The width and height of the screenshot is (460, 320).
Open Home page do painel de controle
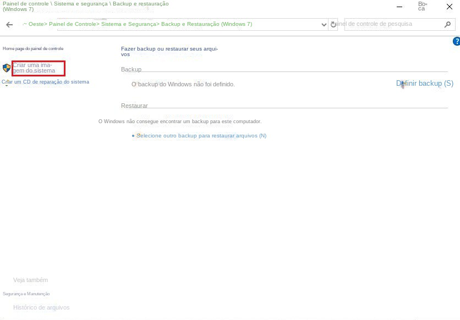33,48
